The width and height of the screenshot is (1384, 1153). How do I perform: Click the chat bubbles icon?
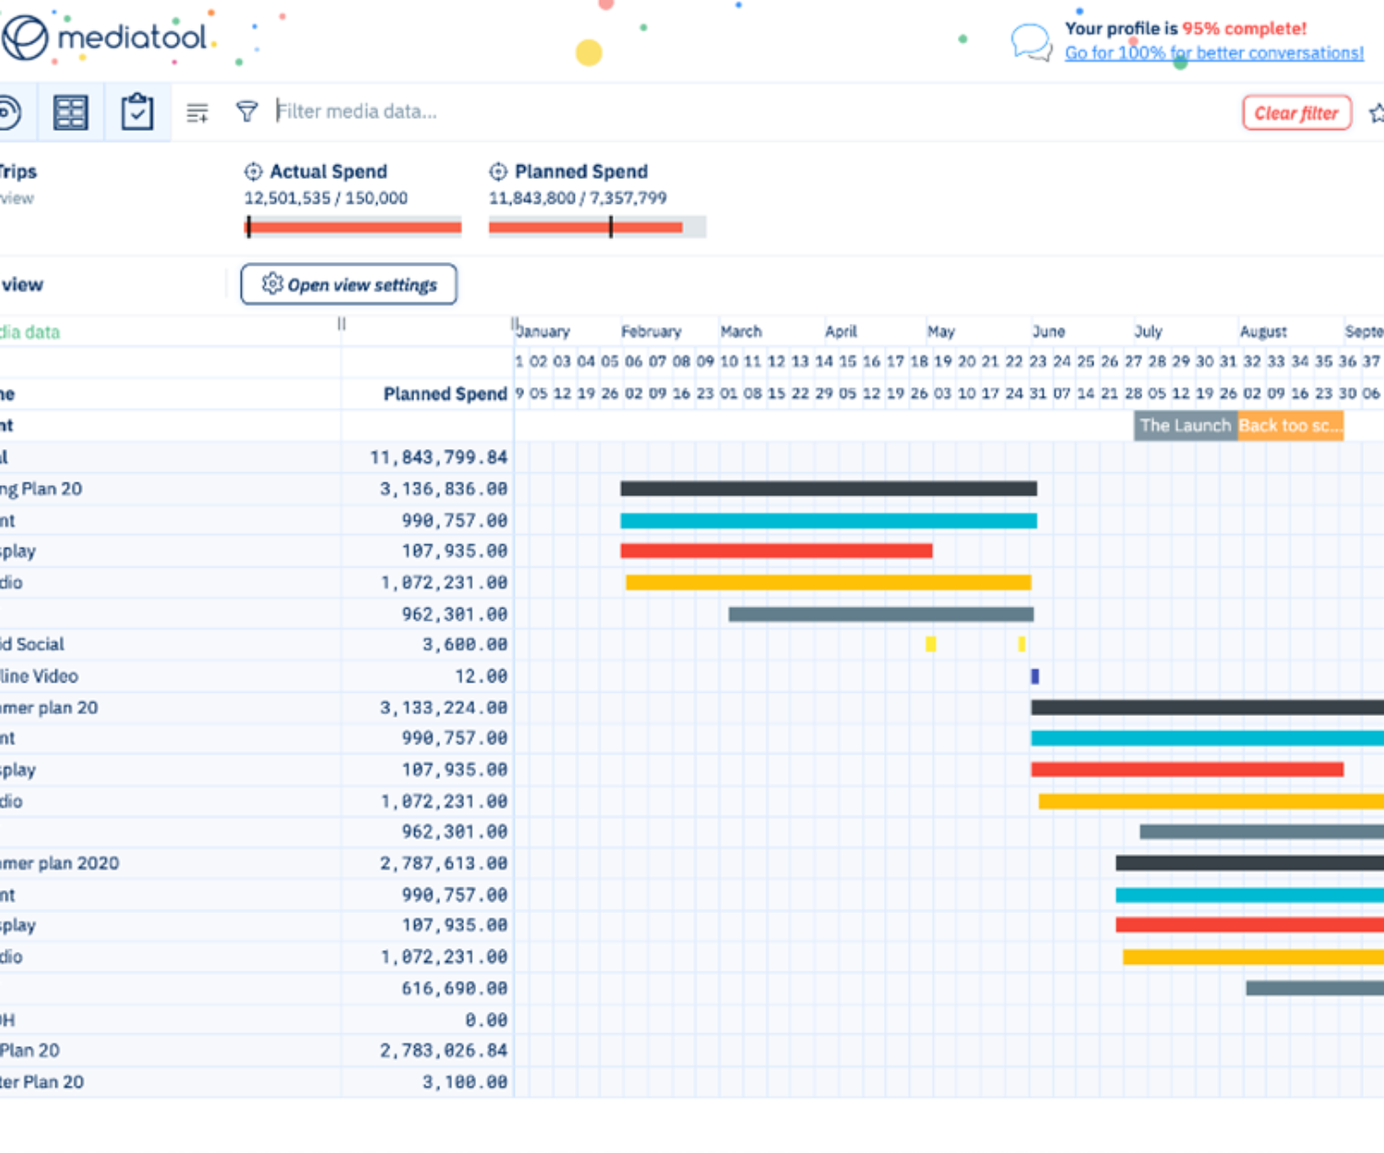pyautogui.click(x=1031, y=42)
